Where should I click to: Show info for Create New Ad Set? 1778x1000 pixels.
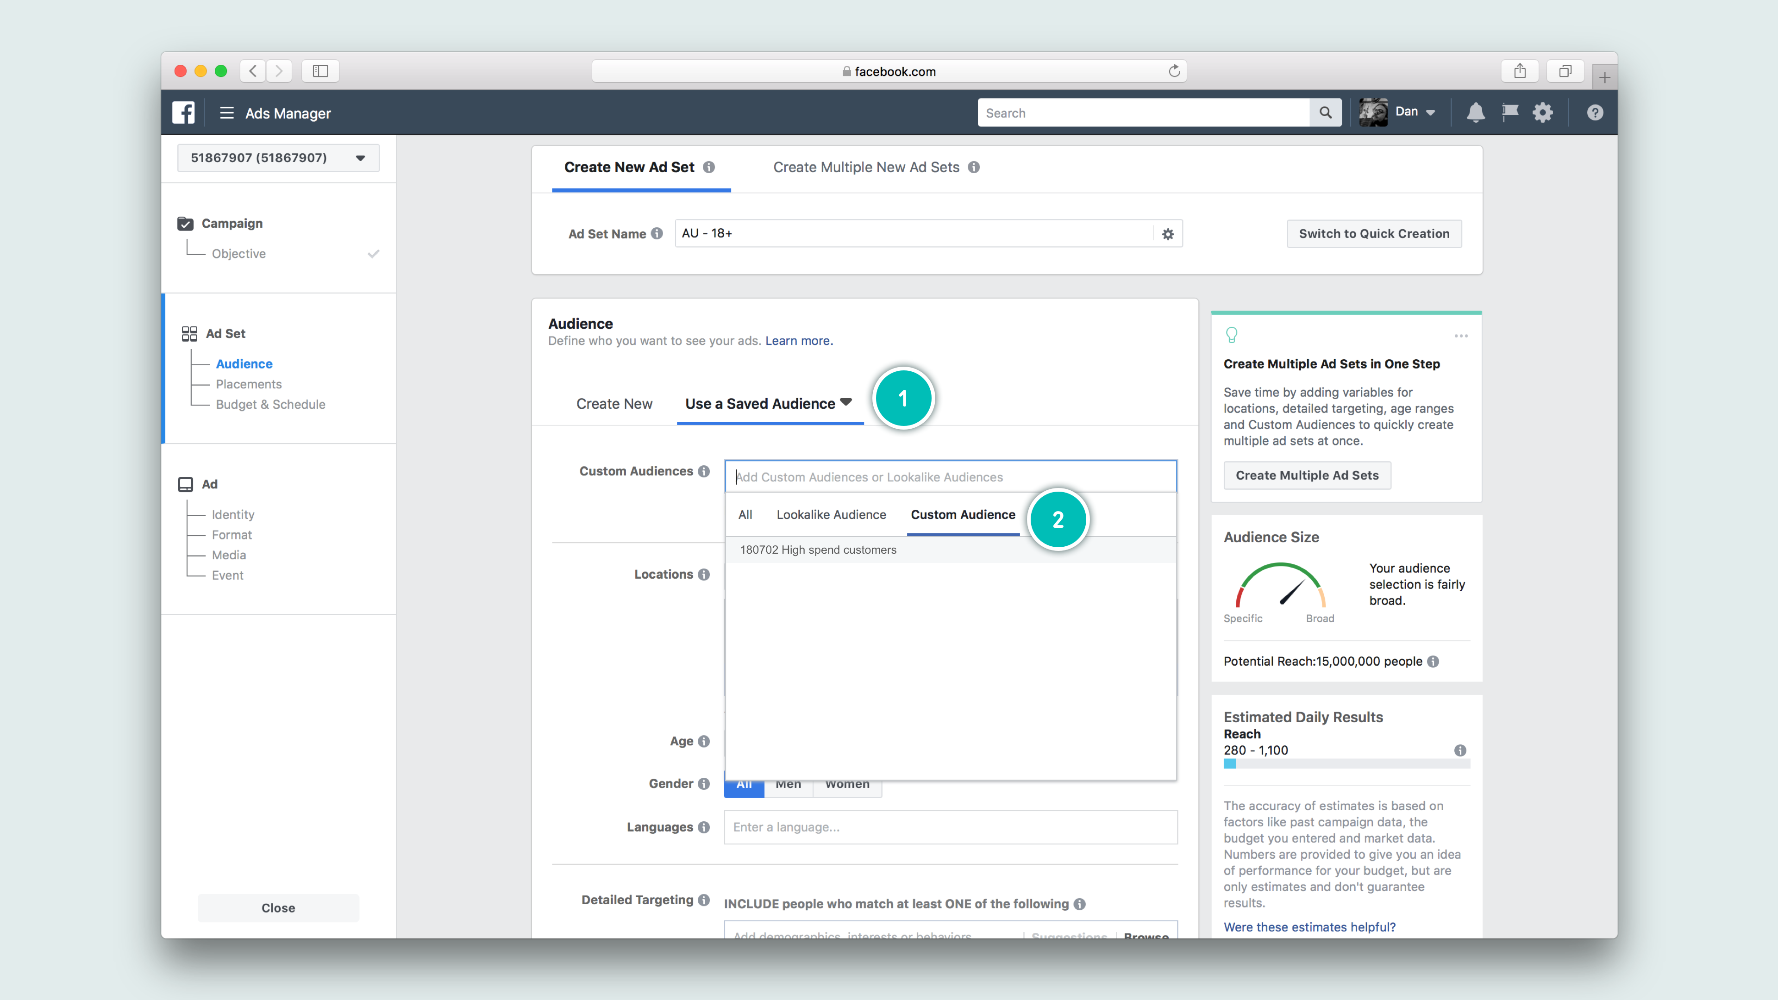pos(709,167)
